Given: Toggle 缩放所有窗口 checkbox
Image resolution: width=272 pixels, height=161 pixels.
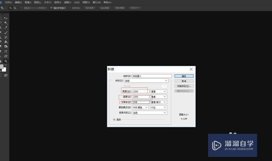Looking at the screenshot, I should (51, 8).
